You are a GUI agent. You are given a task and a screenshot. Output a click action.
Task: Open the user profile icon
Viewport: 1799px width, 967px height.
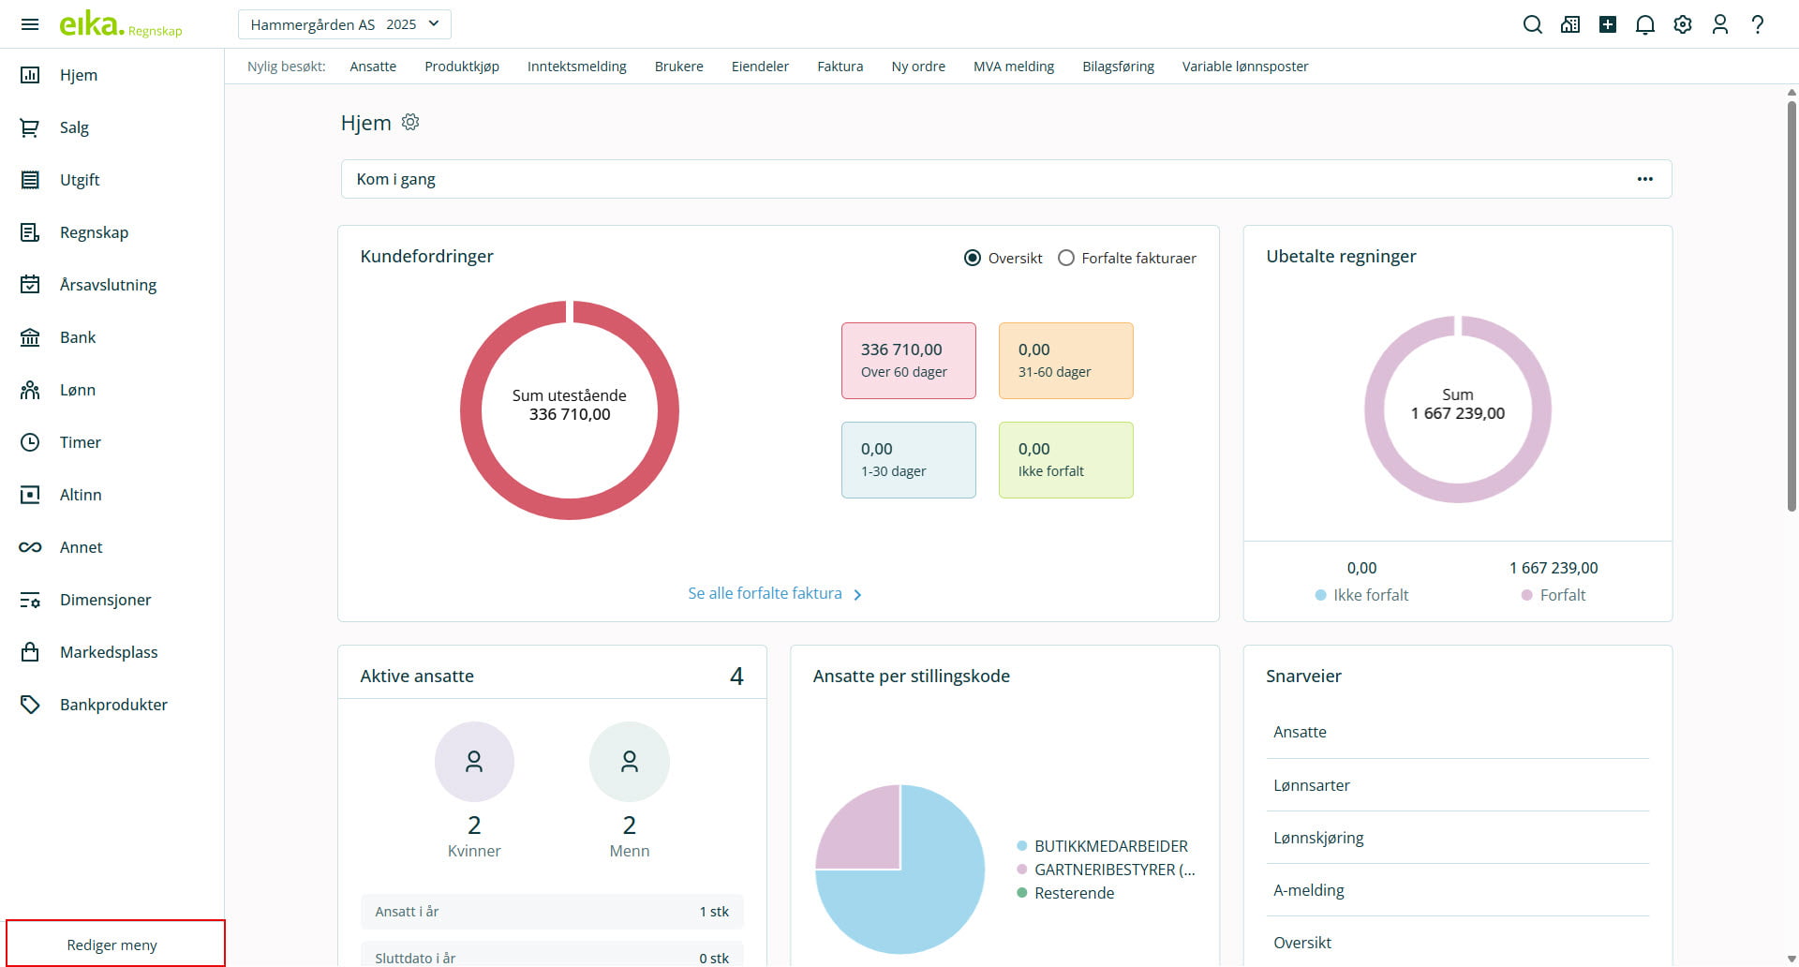click(1719, 24)
